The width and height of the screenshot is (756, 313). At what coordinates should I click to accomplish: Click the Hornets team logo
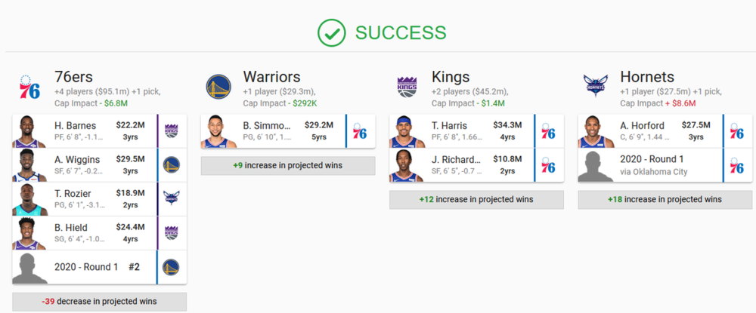(595, 86)
